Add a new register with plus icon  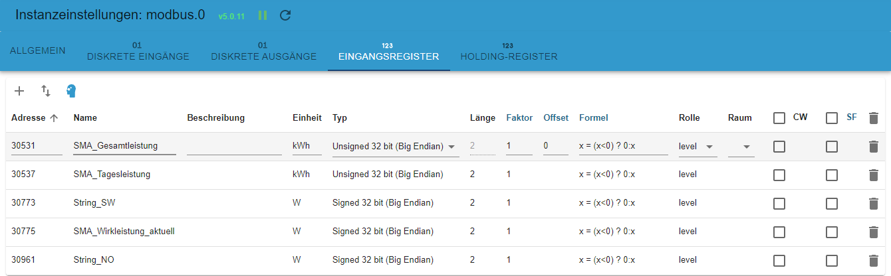click(x=19, y=90)
